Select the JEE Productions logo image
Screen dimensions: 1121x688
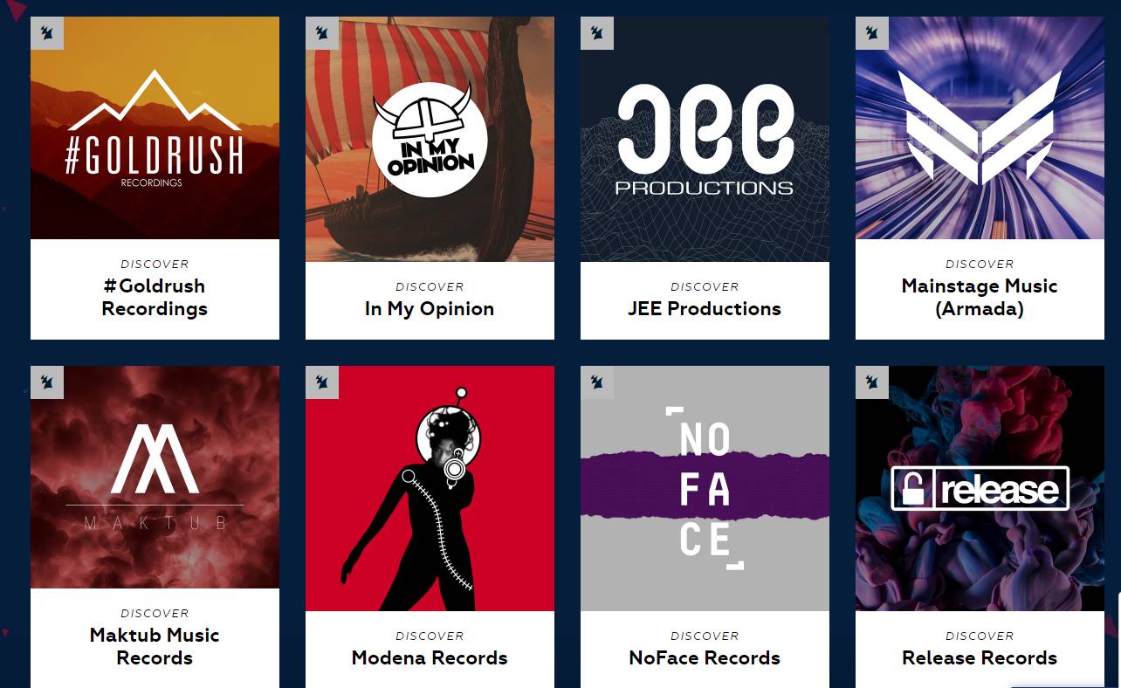pos(705,140)
